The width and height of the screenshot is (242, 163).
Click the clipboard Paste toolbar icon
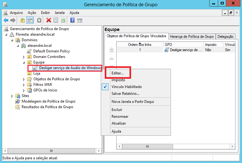click(39, 20)
